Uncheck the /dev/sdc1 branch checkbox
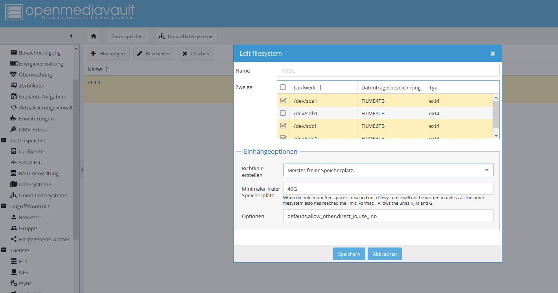The height and width of the screenshot is (293, 558). [283, 126]
